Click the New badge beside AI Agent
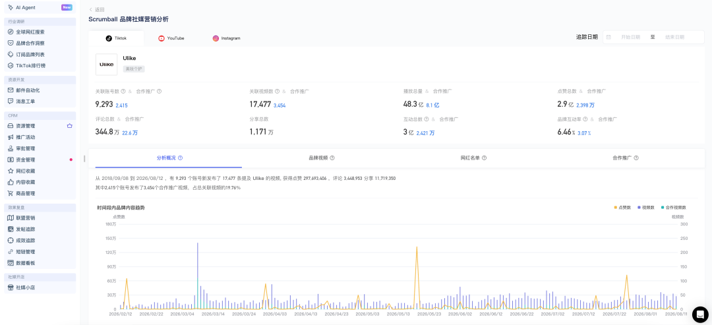The image size is (712, 325). (x=67, y=7)
